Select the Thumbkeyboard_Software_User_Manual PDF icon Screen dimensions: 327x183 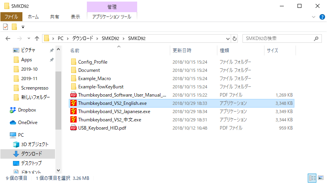pos(73,95)
